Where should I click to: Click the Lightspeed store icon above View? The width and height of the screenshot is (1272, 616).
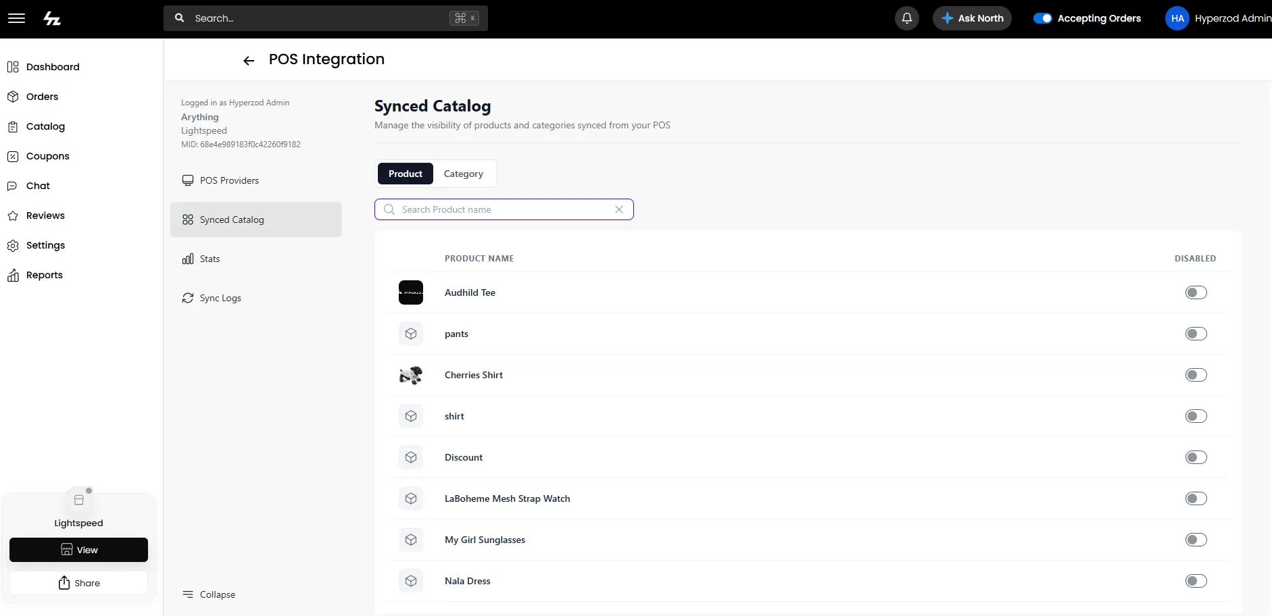(79, 500)
